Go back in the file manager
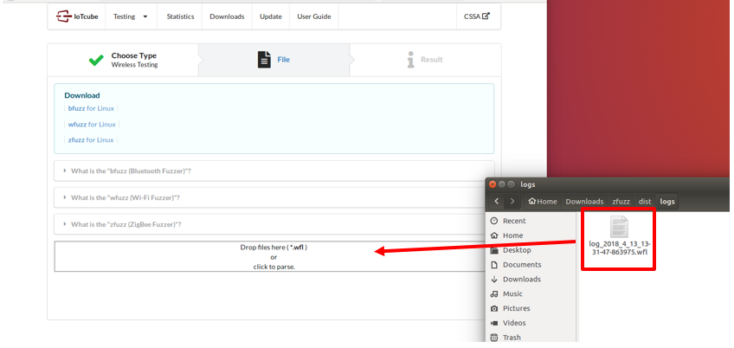 tap(497, 202)
